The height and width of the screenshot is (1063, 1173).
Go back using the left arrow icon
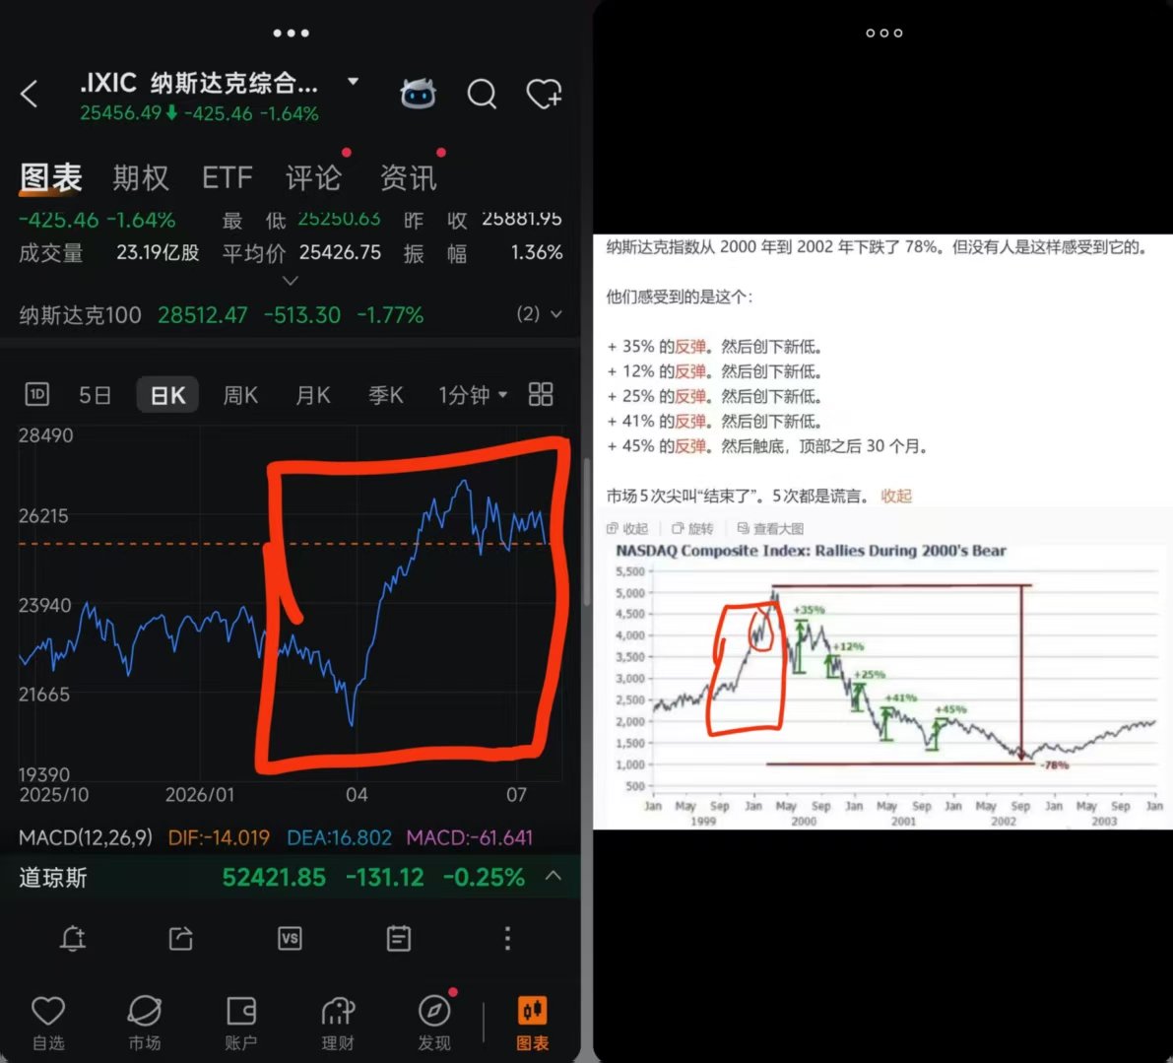[x=30, y=95]
